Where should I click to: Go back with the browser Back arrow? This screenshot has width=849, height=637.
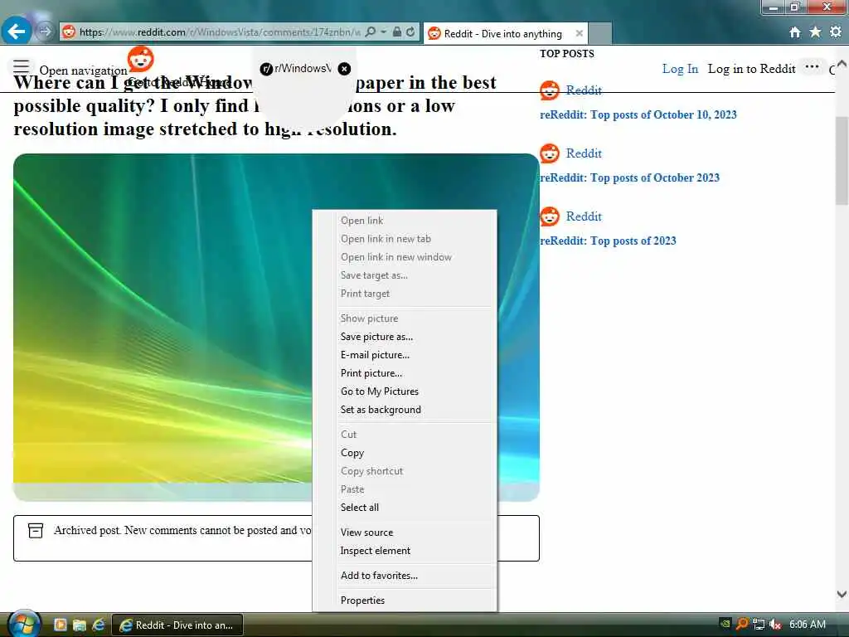17,32
